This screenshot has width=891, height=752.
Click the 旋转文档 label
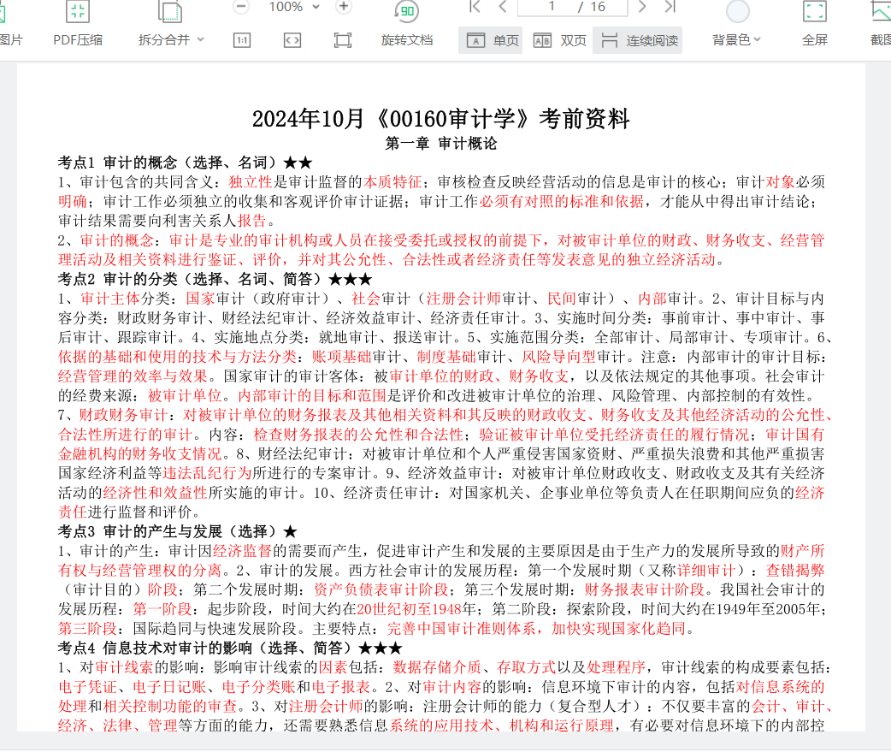[407, 40]
